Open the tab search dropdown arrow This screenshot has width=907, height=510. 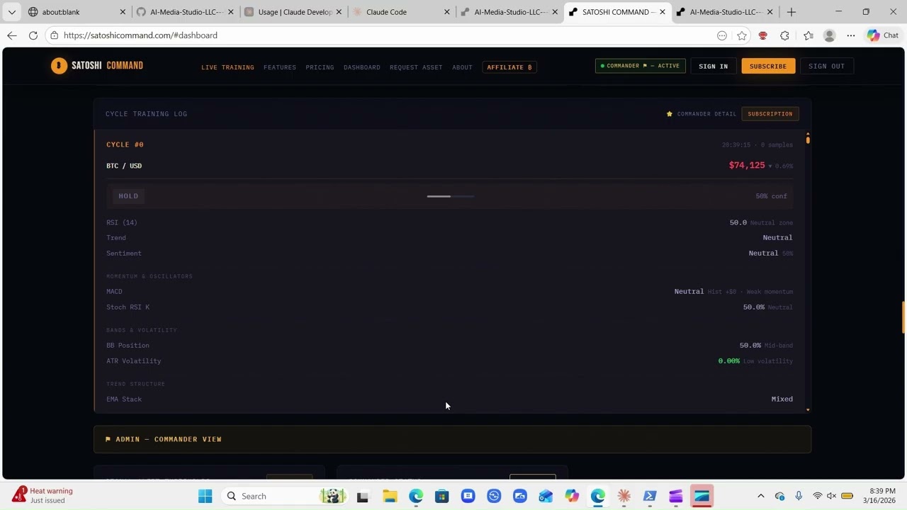tap(11, 12)
